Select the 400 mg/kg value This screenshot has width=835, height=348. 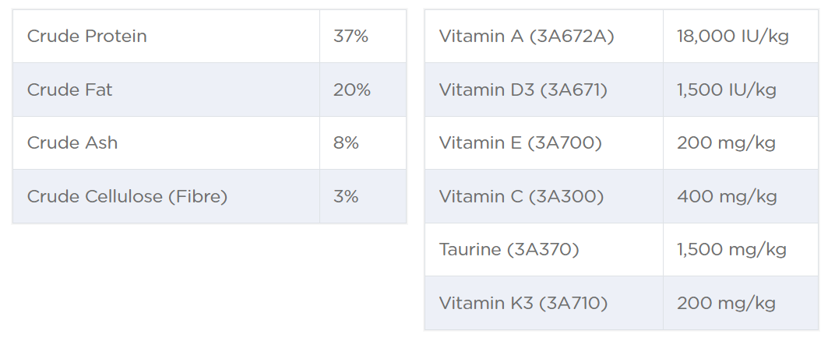[x=727, y=196]
